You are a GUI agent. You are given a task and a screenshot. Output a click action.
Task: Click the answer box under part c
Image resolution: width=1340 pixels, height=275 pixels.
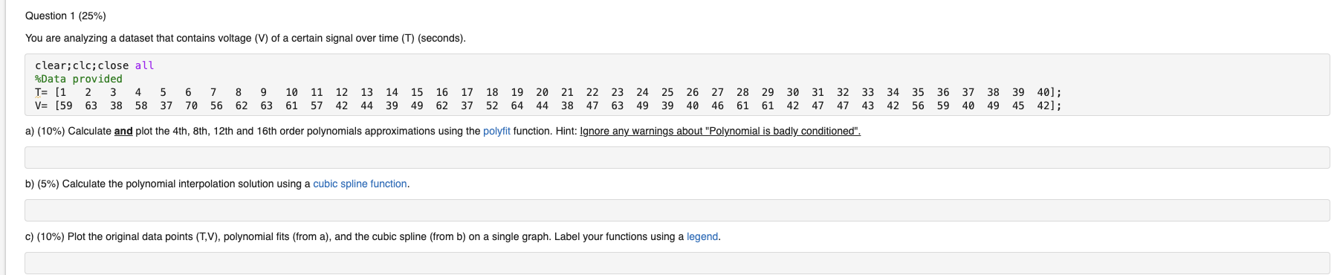point(677,263)
